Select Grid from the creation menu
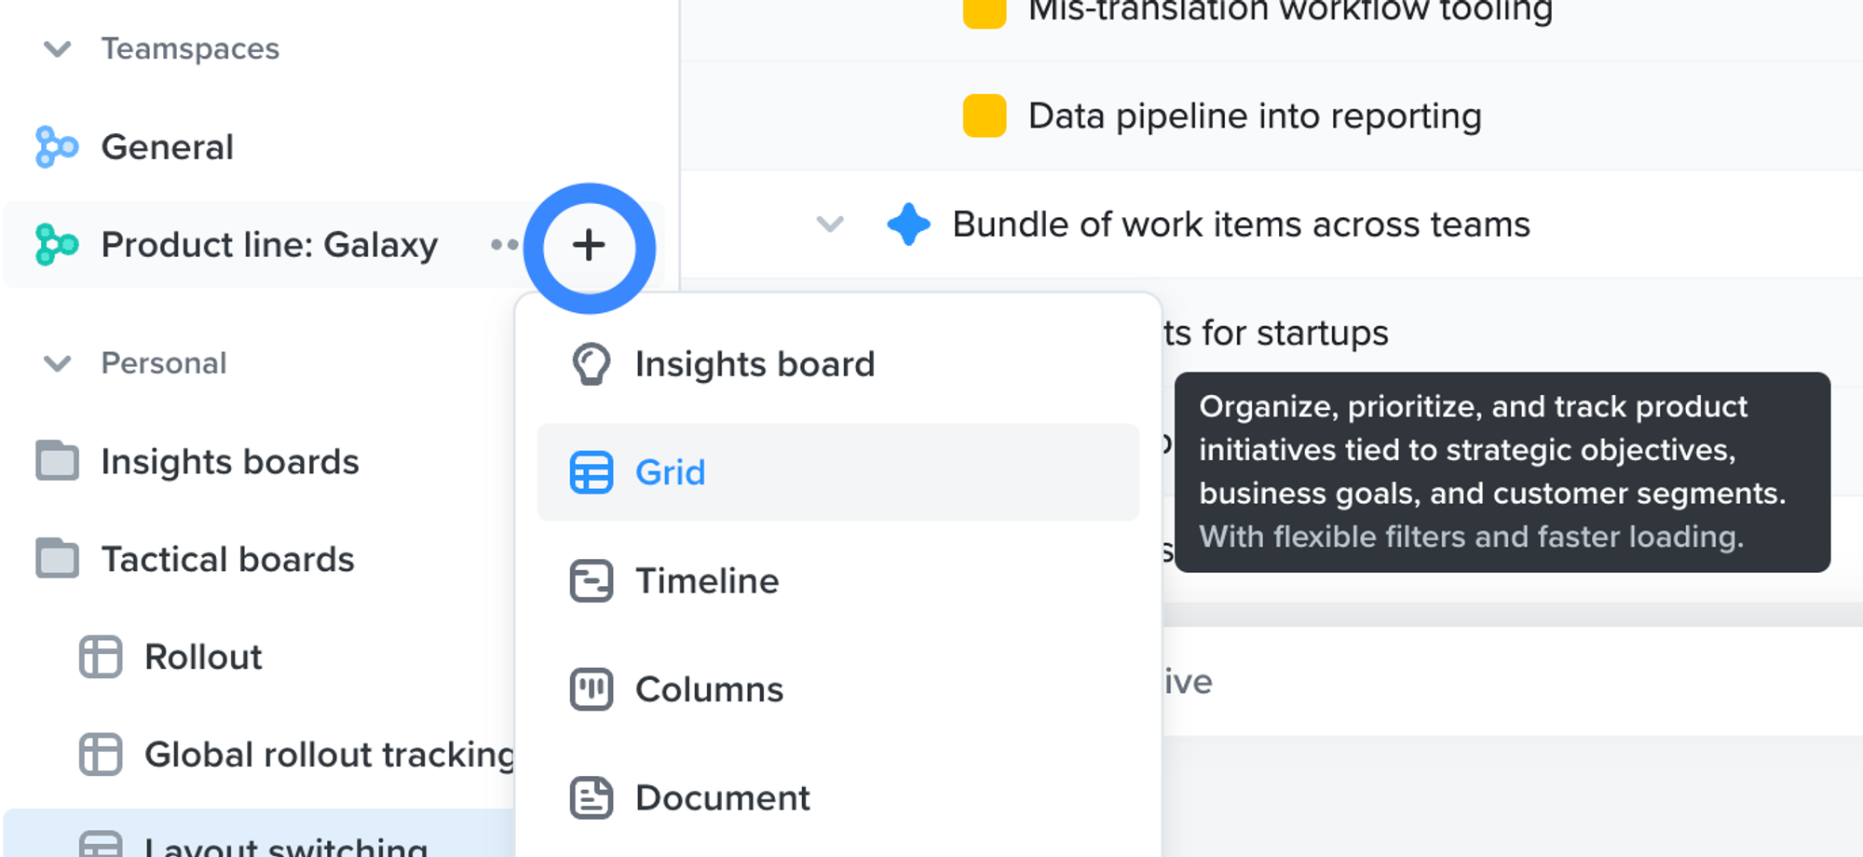 tap(671, 472)
